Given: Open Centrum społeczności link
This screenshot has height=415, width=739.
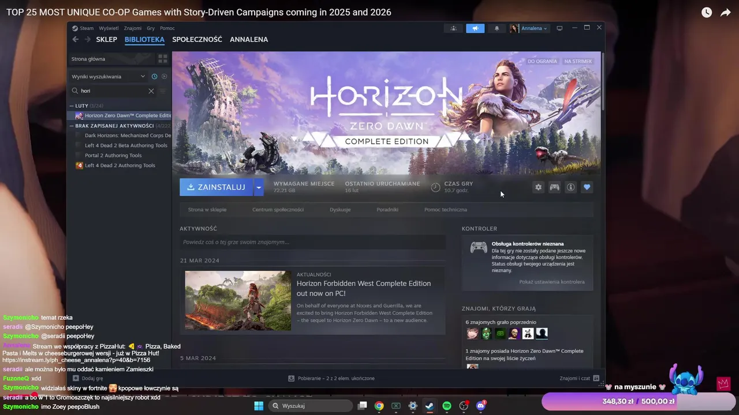Looking at the screenshot, I should [278, 210].
